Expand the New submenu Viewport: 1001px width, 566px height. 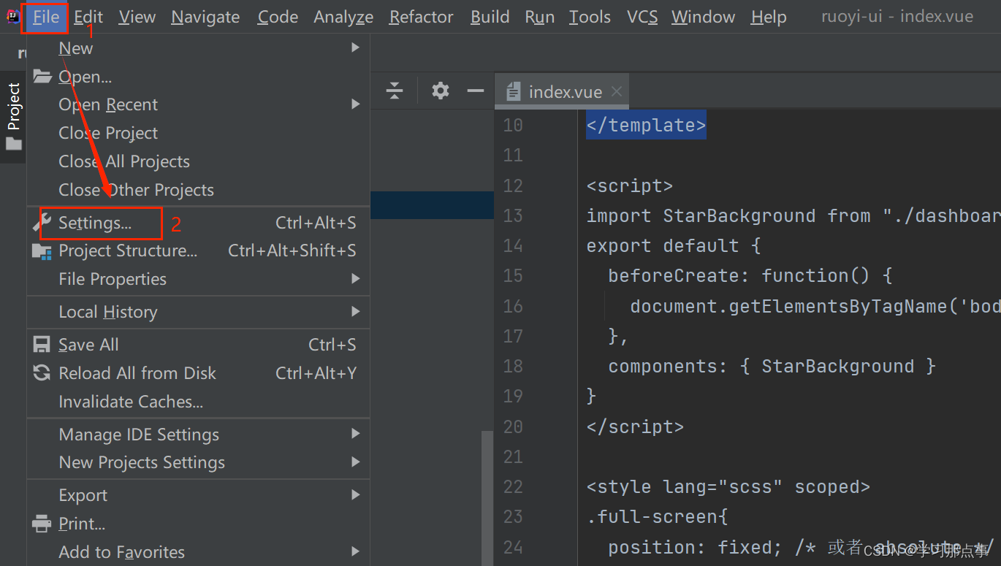coord(198,48)
